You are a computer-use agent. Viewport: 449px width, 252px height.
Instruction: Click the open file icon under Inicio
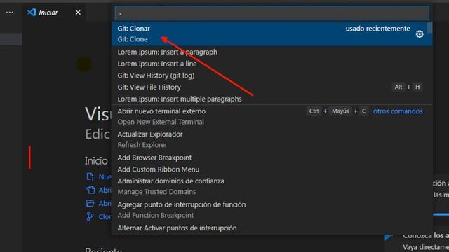pos(91,190)
